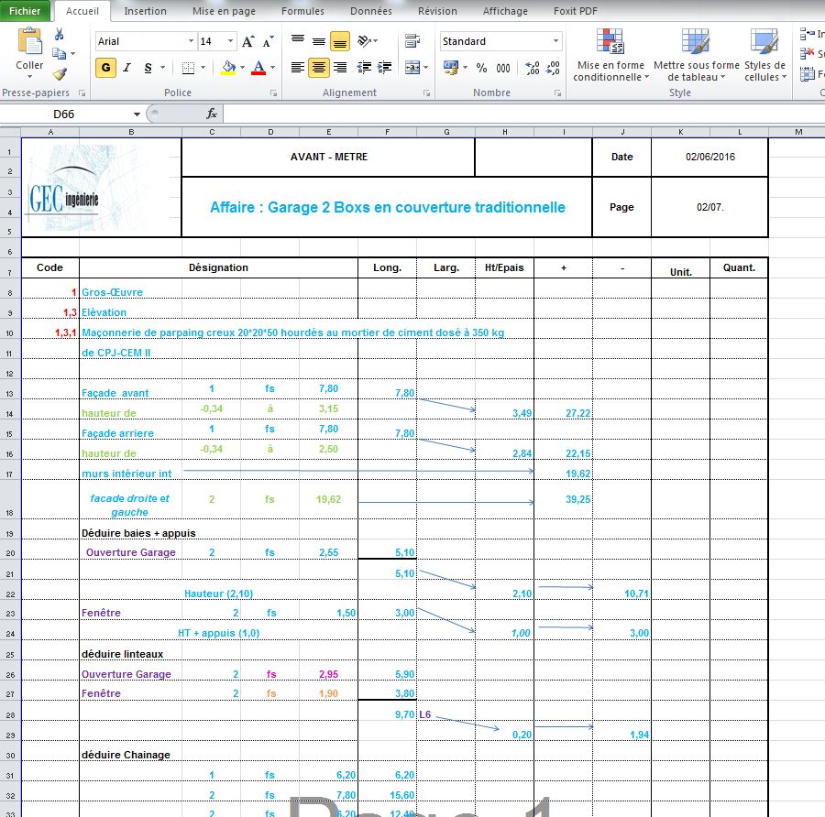825x817 pixels.
Task: Toggle italic formatting
Action: pos(126,68)
